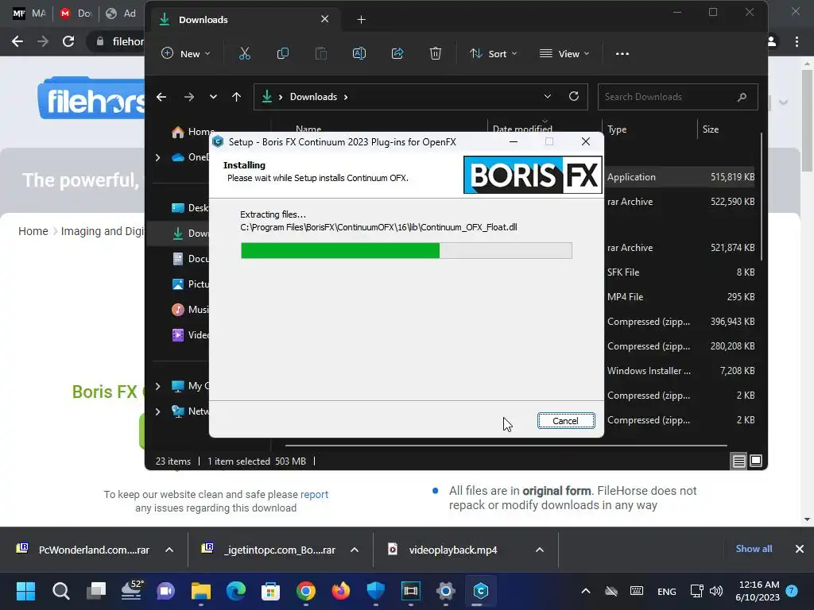The height and width of the screenshot is (610, 814).
Task: Select the Downloads tab in File Explorer
Action: click(244, 20)
